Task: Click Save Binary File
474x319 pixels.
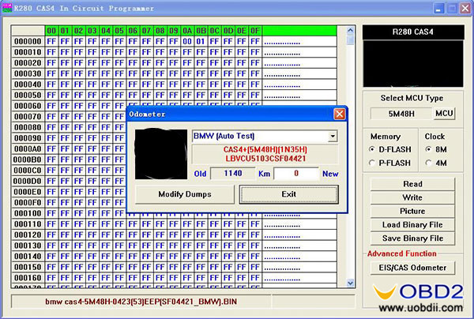Action: (412, 238)
